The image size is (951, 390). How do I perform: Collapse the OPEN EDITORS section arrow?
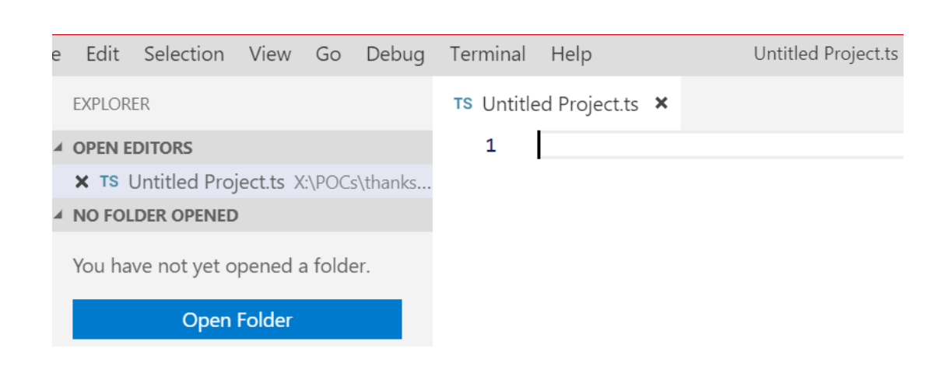point(59,148)
